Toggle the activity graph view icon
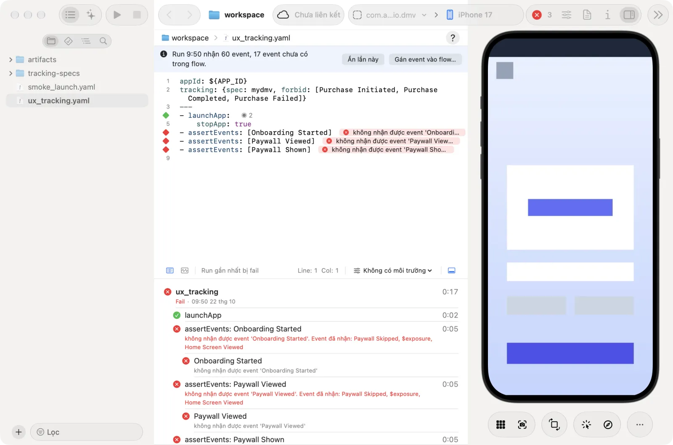Screen dimensions: 673x445 [185, 270]
